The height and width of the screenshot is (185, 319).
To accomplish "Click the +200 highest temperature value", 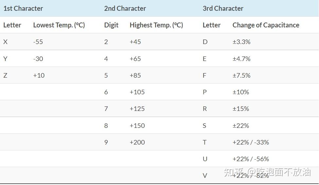I will point(137,142).
